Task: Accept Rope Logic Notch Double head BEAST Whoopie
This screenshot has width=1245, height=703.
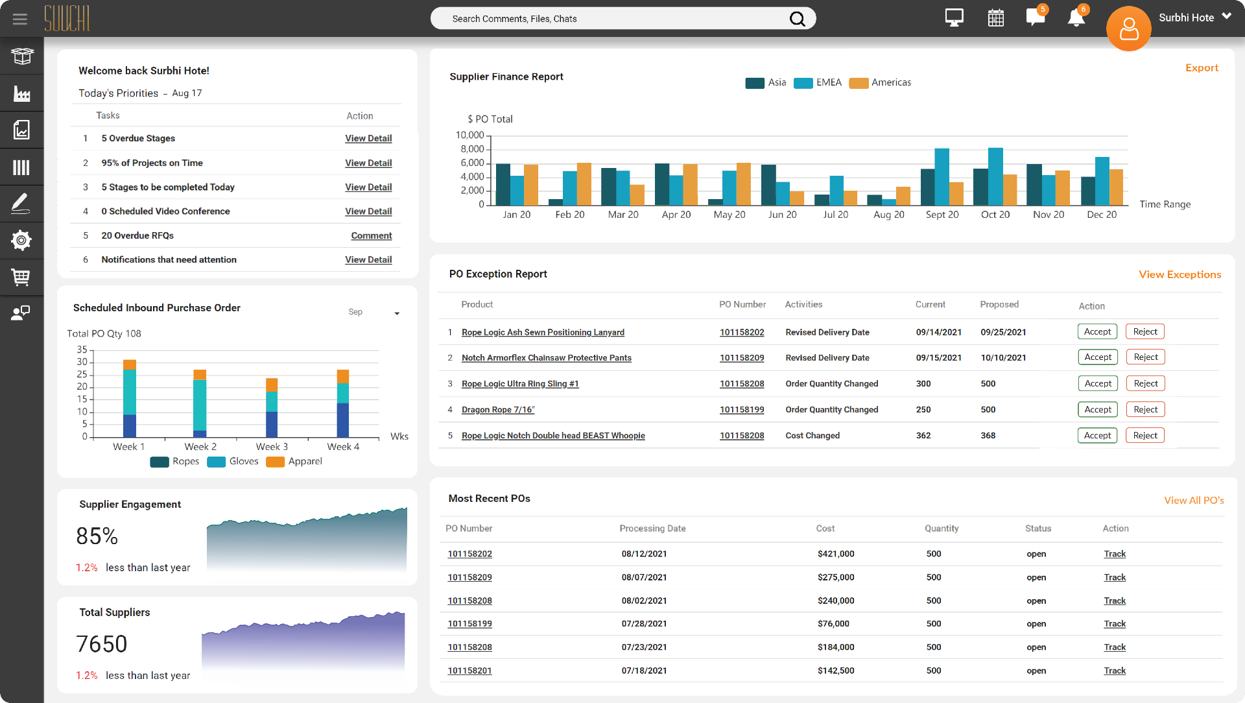Action: (x=1097, y=435)
